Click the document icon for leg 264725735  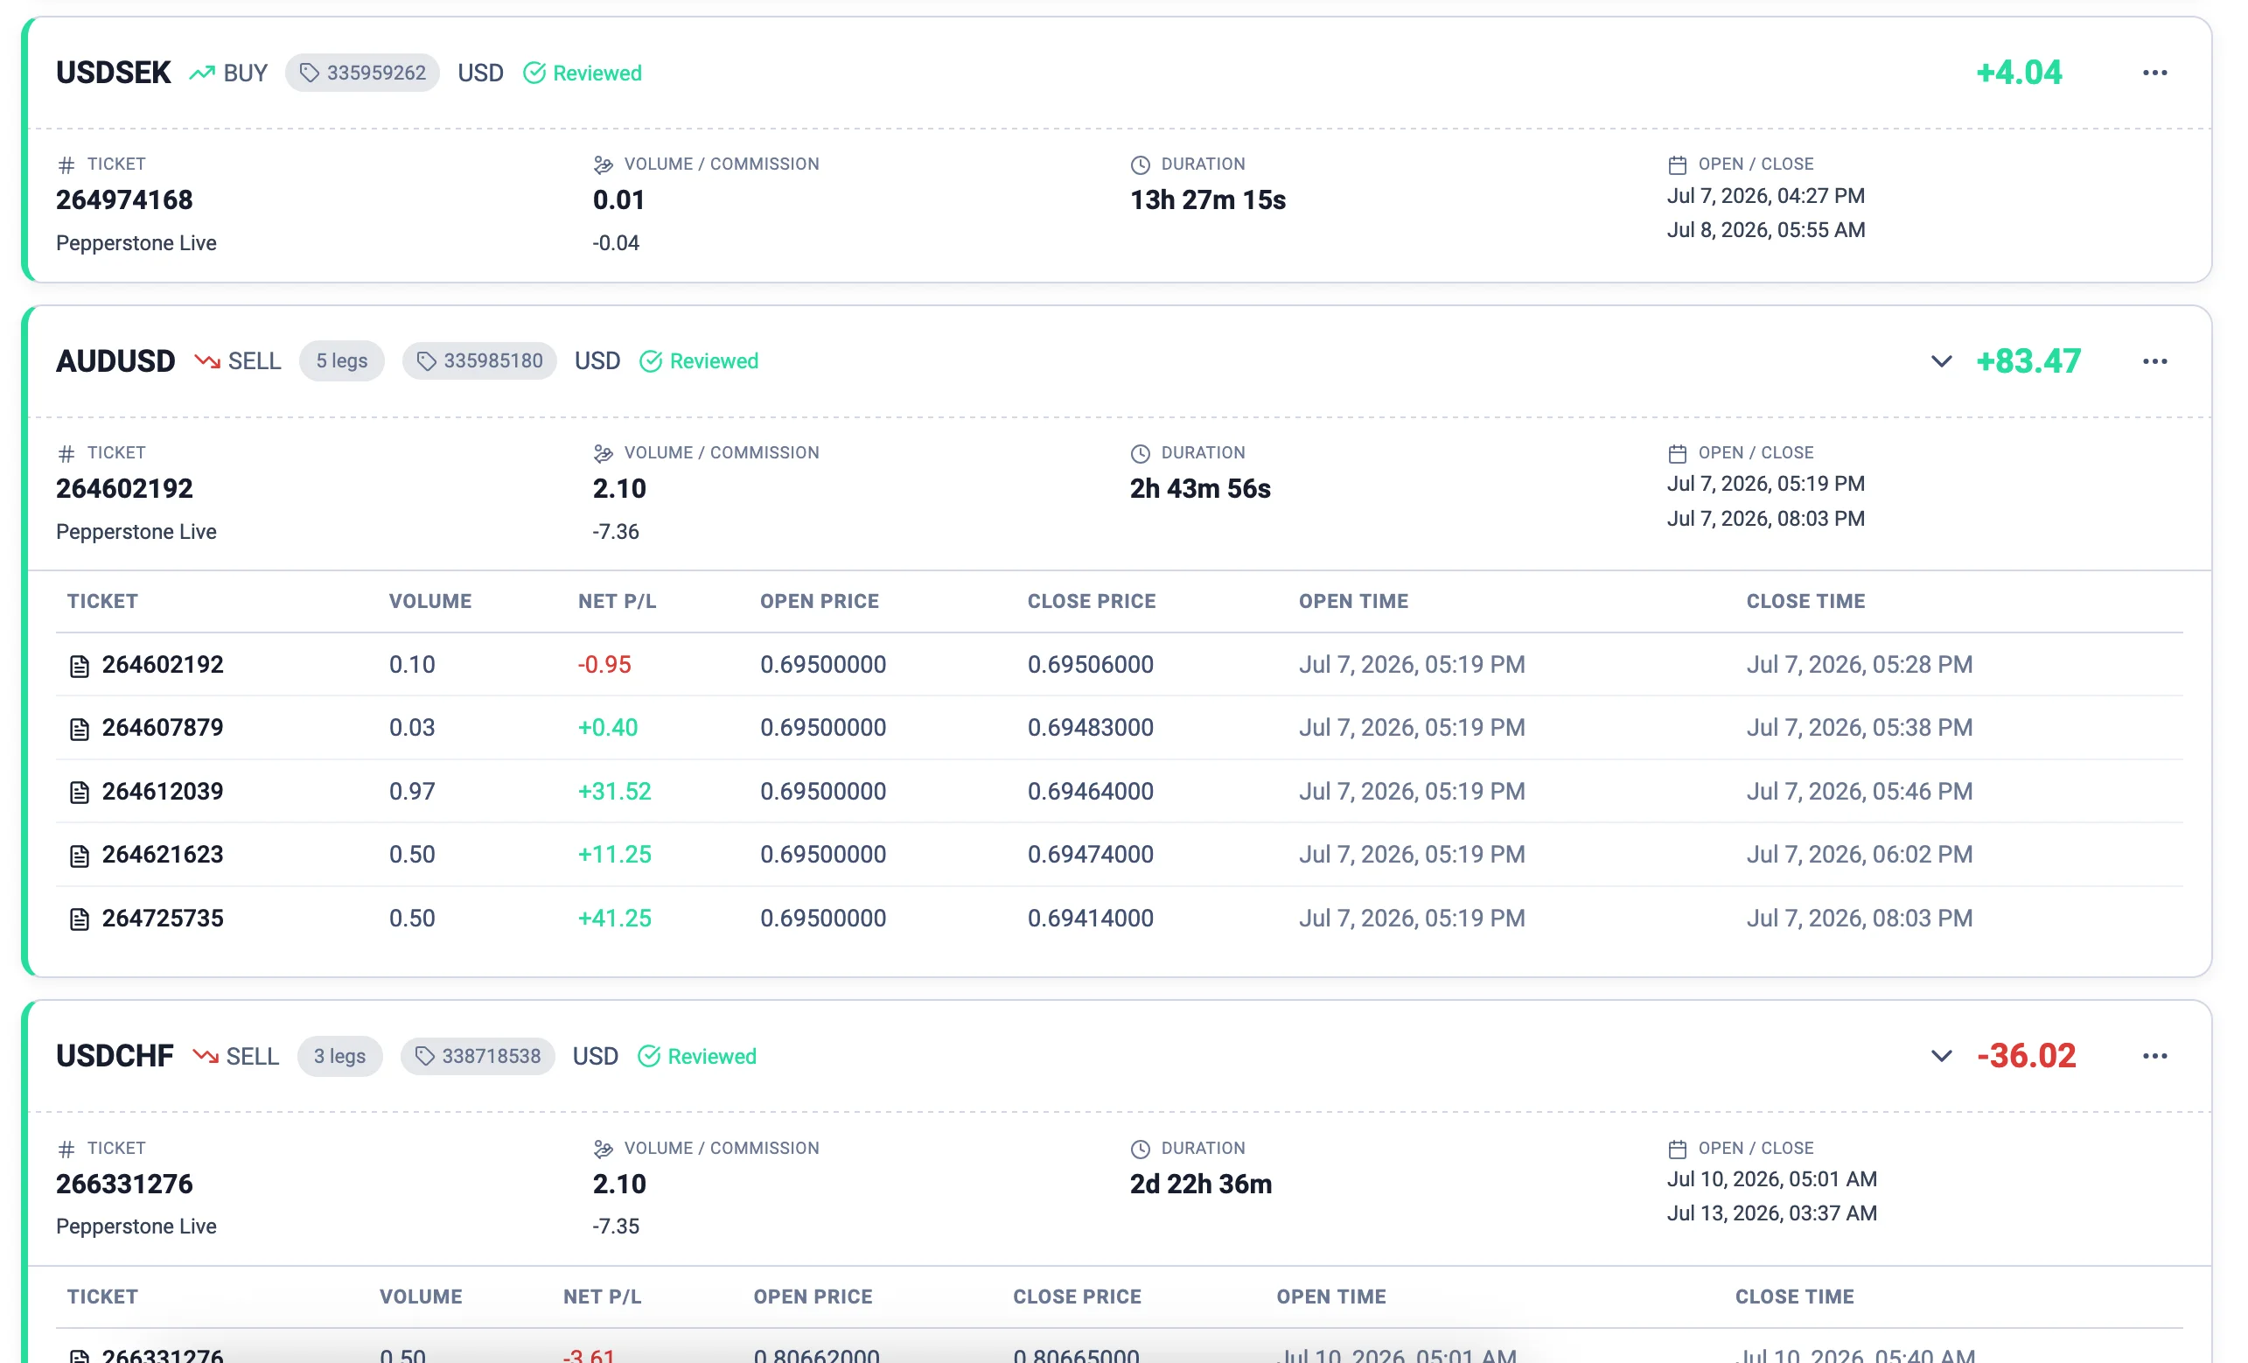coord(80,919)
